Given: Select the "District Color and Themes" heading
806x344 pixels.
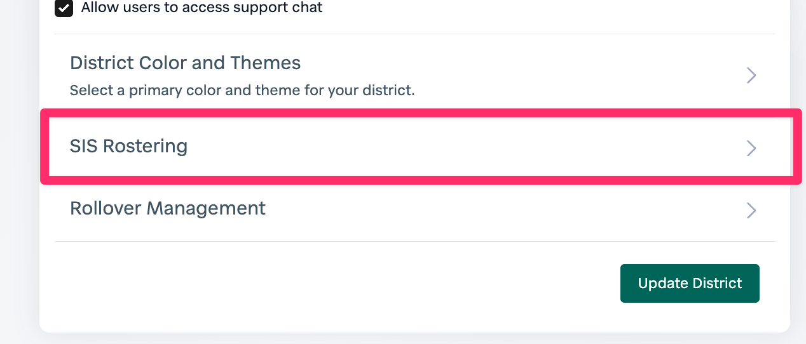Looking at the screenshot, I should (x=185, y=63).
